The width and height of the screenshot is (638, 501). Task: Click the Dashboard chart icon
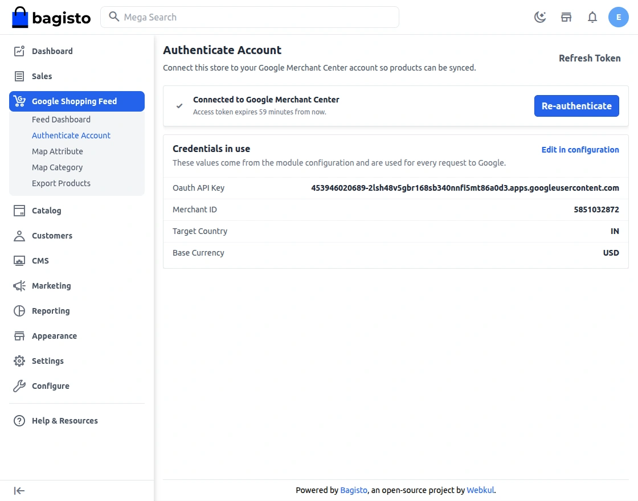click(x=19, y=51)
